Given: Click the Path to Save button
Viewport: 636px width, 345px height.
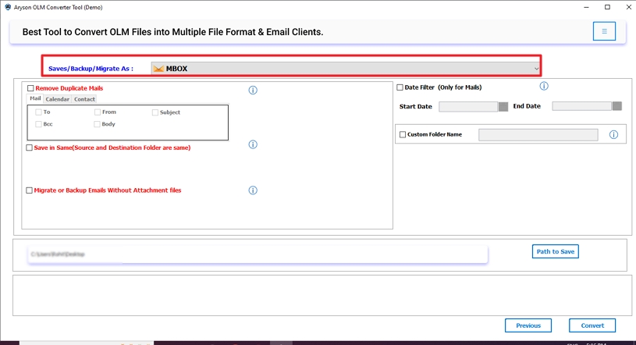Looking at the screenshot, I should tap(556, 251).
